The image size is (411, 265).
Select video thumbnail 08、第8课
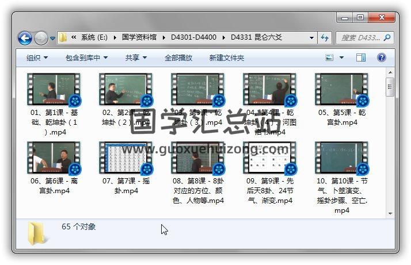pos(197,158)
